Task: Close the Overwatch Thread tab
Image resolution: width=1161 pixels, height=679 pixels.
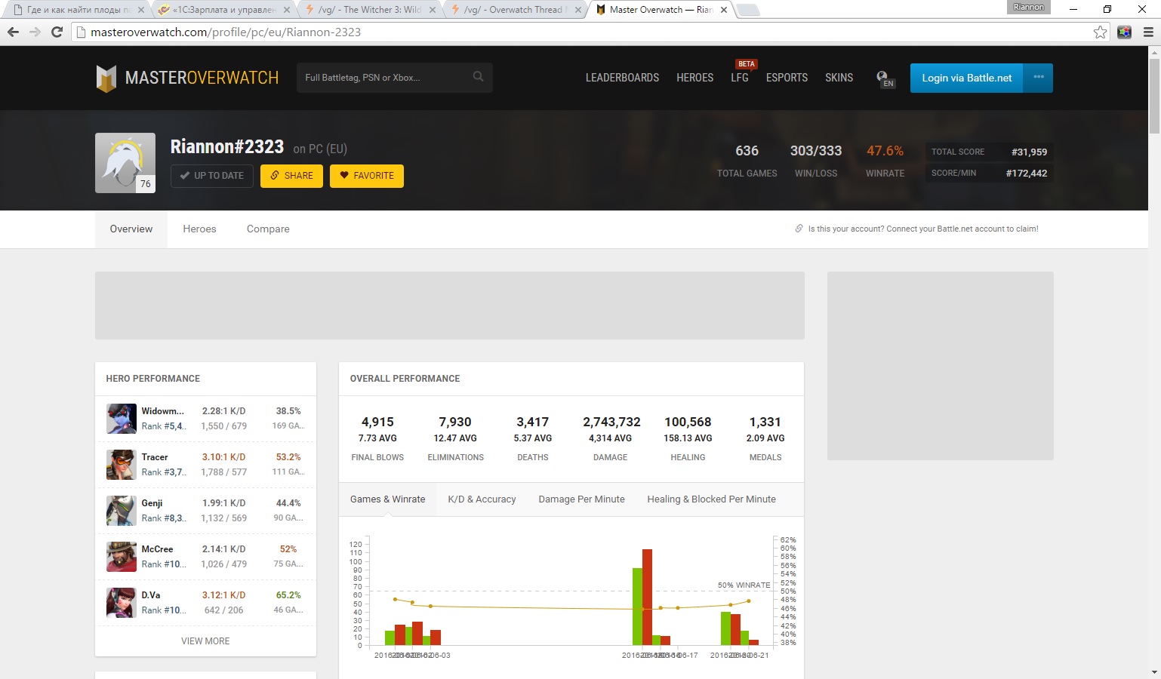Action: [x=578, y=10]
